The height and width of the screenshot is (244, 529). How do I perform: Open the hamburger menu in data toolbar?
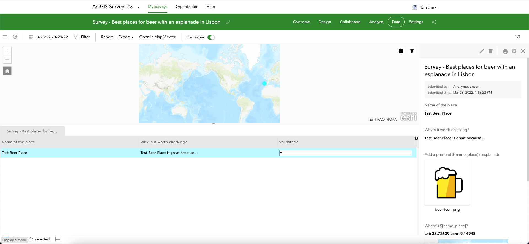point(5,37)
